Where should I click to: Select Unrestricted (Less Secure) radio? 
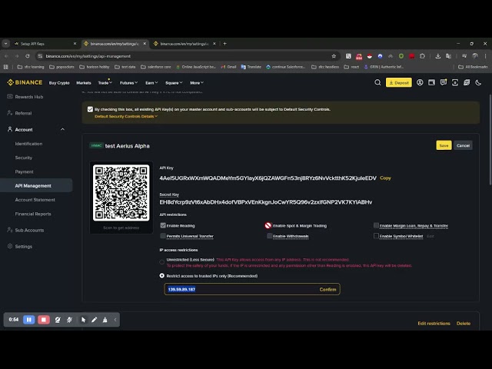[x=162, y=261]
